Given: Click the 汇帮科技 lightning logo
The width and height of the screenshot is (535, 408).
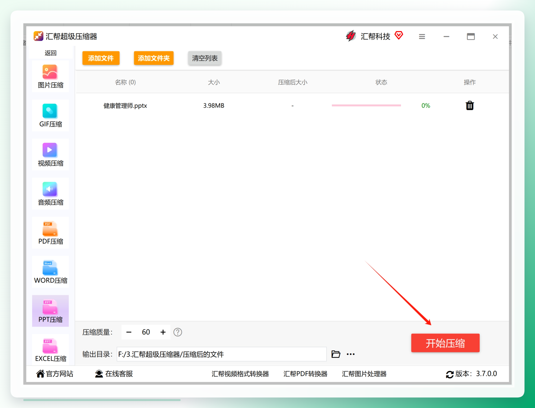Looking at the screenshot, I should [351, 36].
